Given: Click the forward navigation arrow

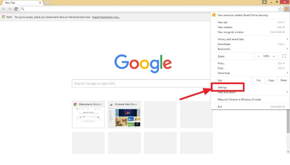Looking at the screenshot, I should point(10,9).
